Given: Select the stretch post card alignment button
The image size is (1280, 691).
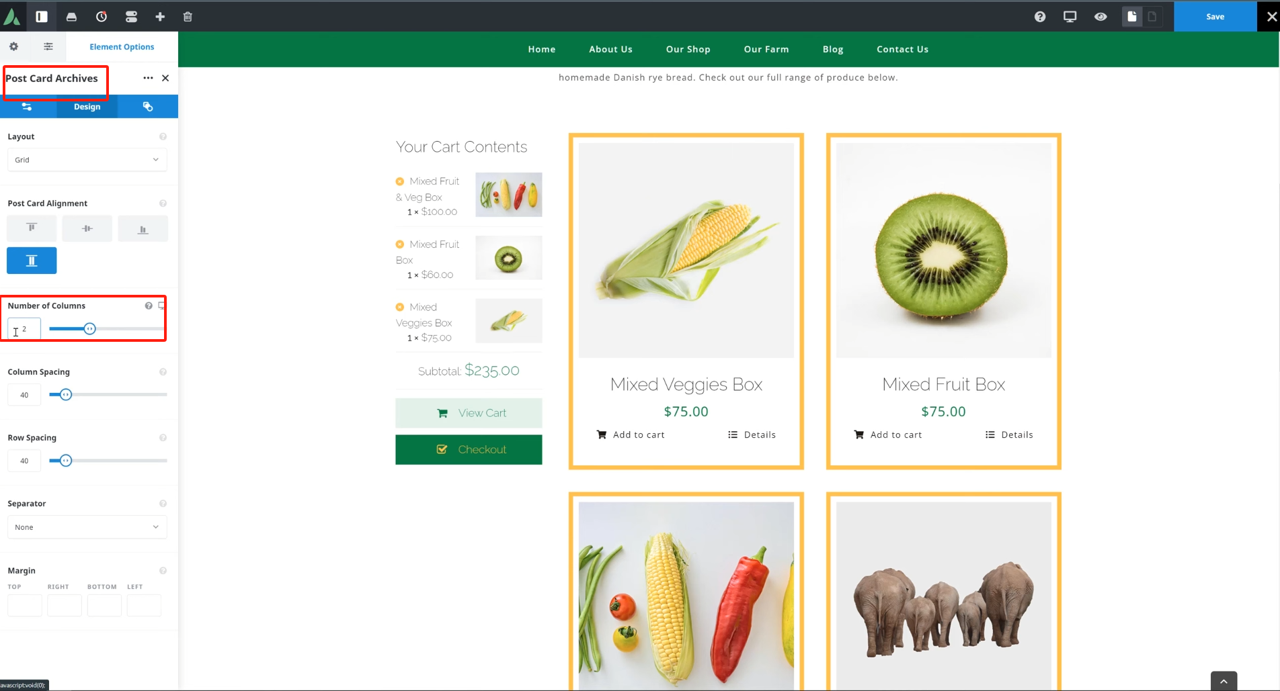Looking at the screenshot, I should pos(32,261).
